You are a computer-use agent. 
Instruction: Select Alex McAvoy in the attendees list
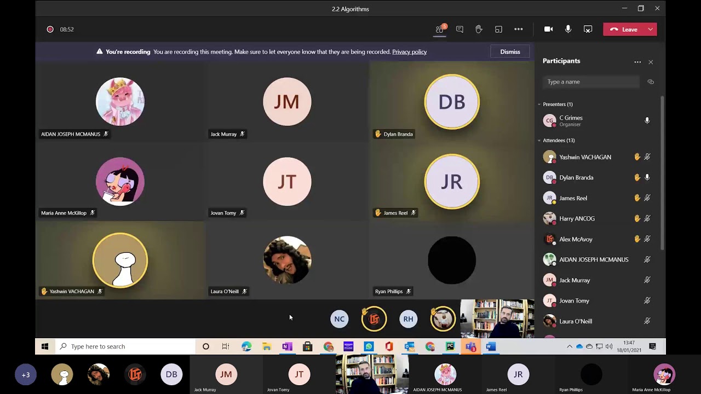597,239
